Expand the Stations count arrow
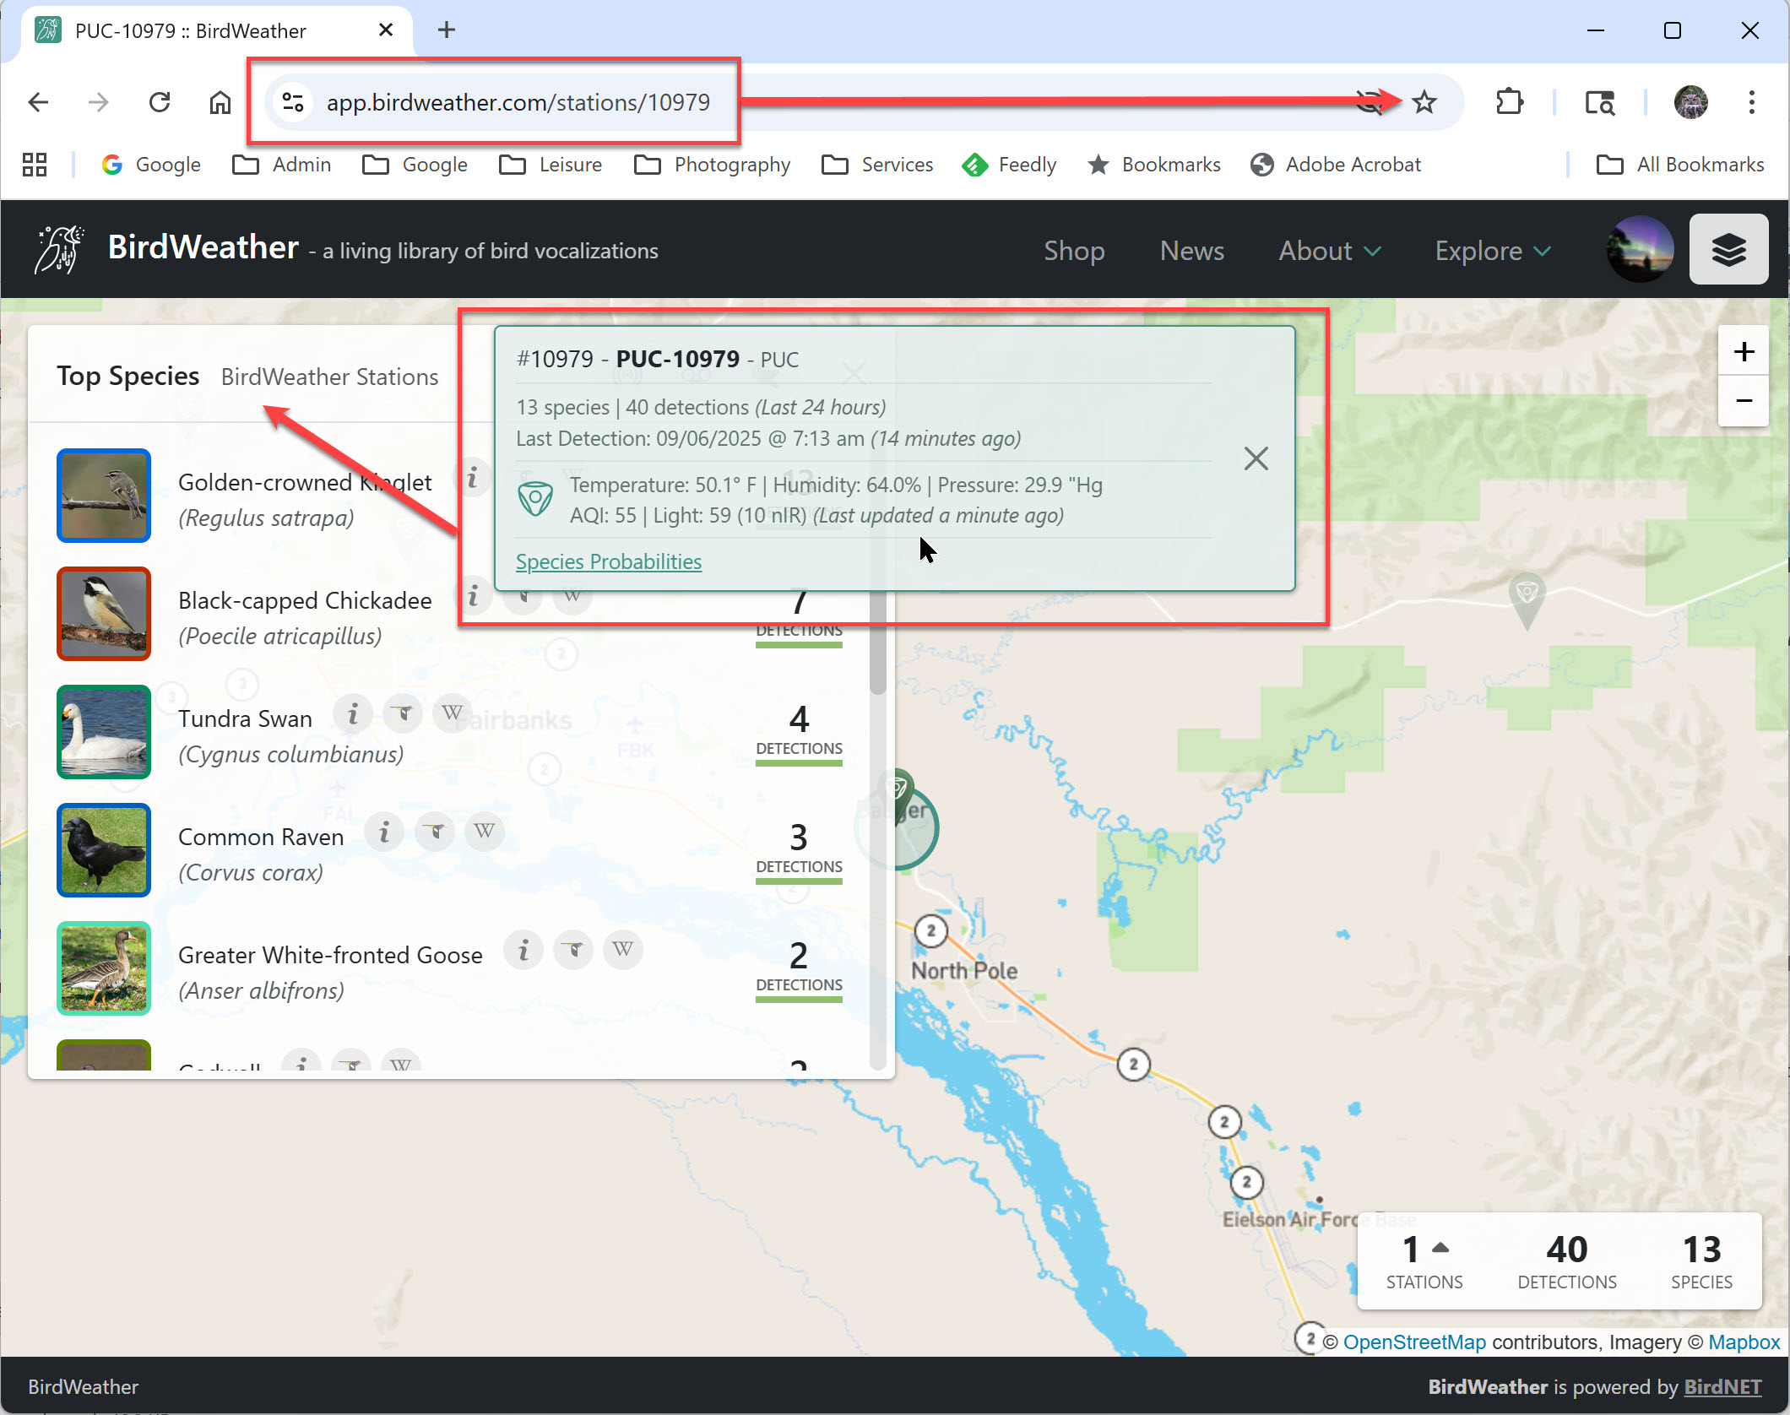Image resolution: width=1790 pixels, height=1415 pixels. (1440, 1247)
